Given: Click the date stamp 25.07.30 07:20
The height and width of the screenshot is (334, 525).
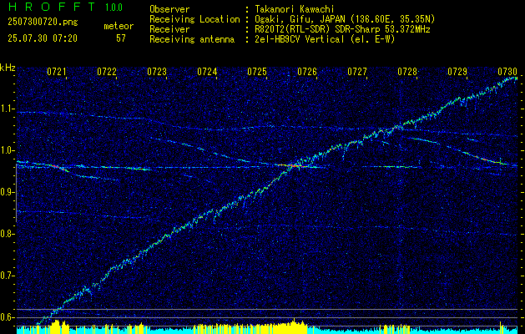Looking at the screenshot, I should (43, 38).
